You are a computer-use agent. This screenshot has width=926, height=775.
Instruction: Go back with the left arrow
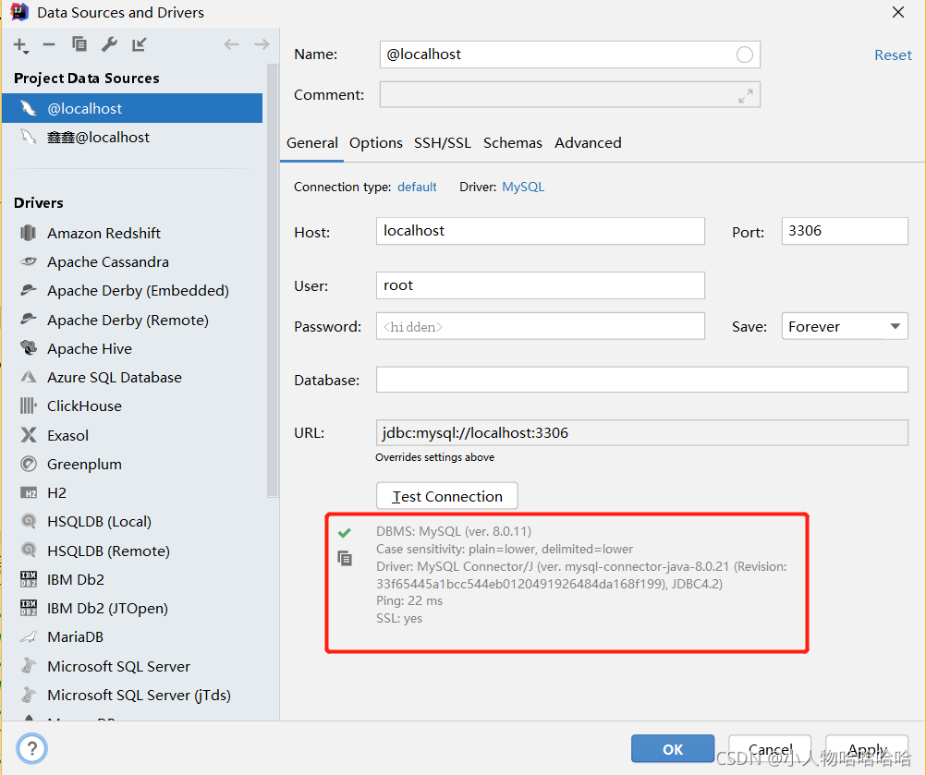tap(231, 44)
